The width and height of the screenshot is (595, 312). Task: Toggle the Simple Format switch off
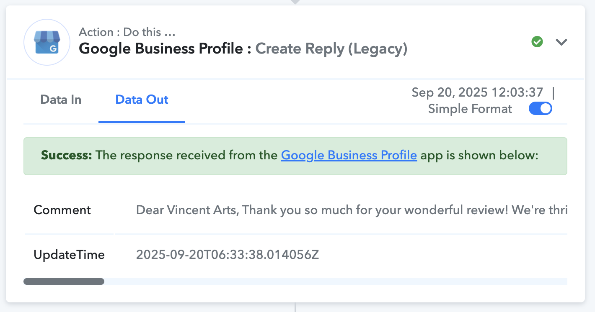click(541, 109)
